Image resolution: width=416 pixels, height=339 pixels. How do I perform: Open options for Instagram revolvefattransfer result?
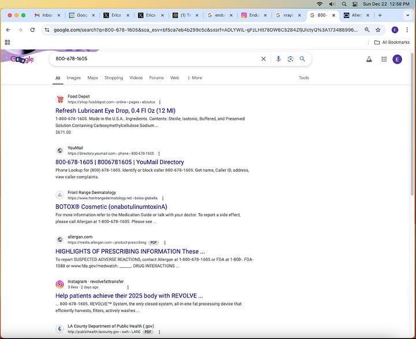pyautogui.click(x=128, y=287)
